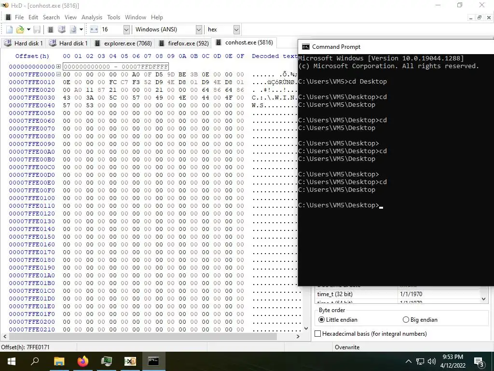Click the 000000000000 - 00007FFDFFFF range box

[x=116, y=67]
